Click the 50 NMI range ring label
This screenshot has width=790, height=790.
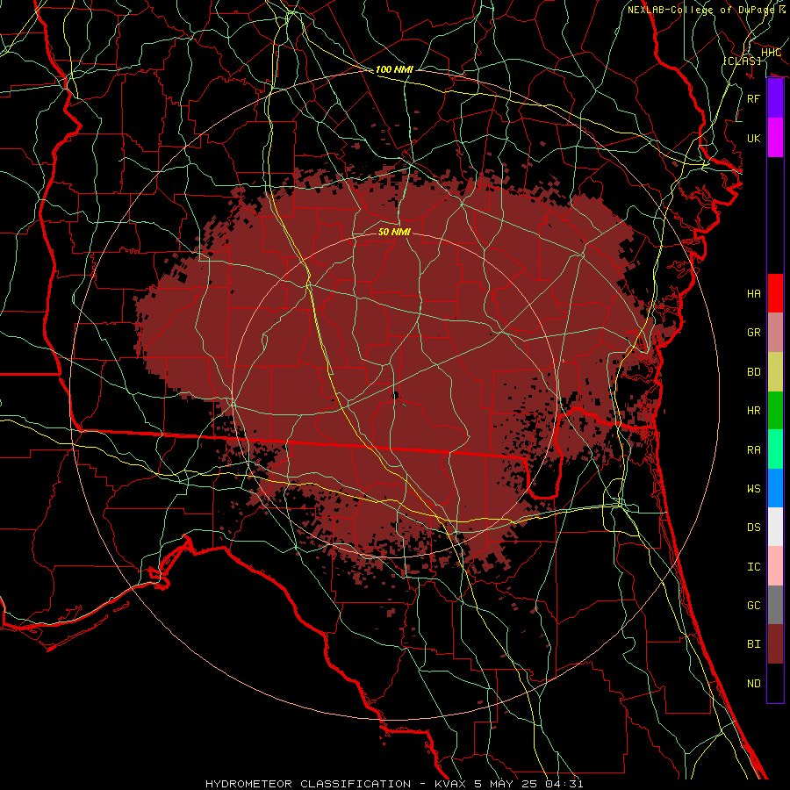pos(394,232)
